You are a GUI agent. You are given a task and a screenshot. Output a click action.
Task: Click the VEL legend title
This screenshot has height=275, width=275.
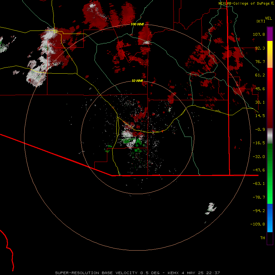[x=268, y=18]
